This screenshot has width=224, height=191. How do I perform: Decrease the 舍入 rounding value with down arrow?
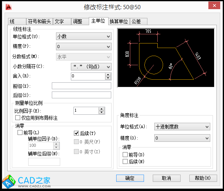click(108, 78)
